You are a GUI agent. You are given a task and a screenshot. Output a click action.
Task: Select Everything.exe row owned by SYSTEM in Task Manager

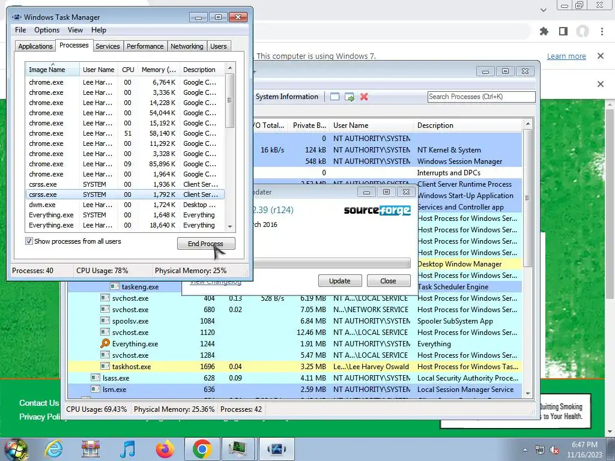tap(125, 215)
